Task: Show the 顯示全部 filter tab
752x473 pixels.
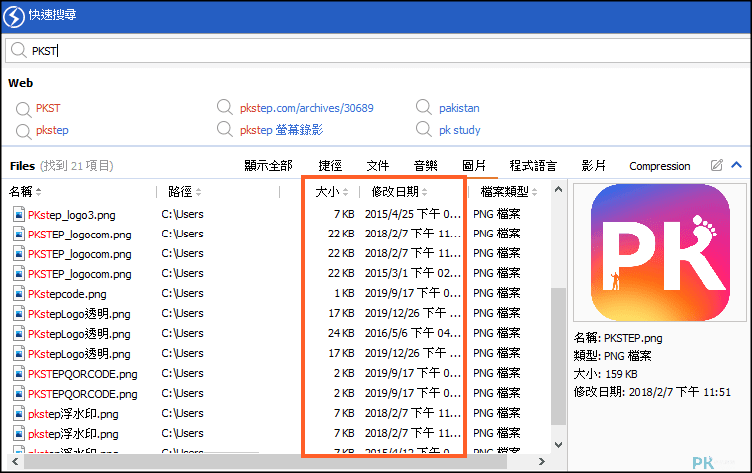Action: 268,166
